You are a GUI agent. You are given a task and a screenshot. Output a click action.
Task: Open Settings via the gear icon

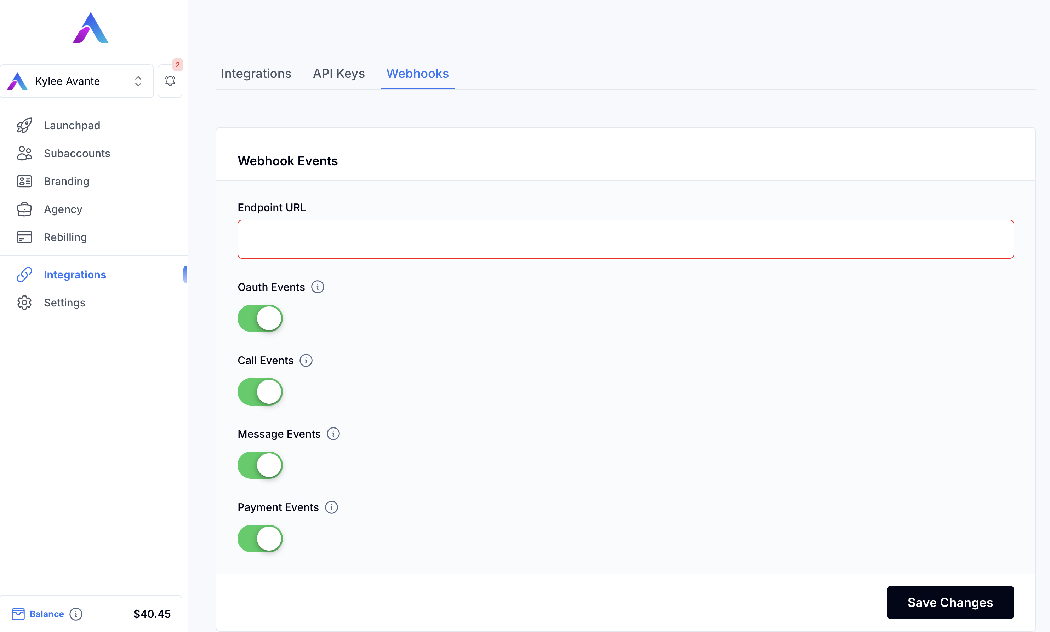pyautogui.click(x=24, y=302)
